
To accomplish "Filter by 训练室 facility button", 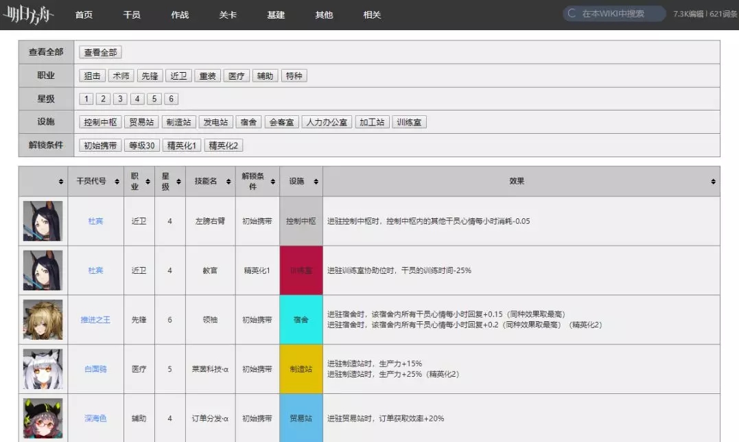I will tap(409, 122).
